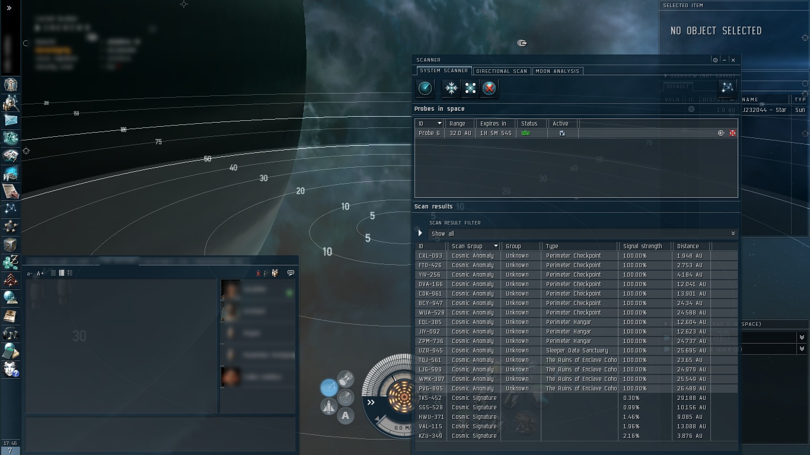Open the constellation Map icon in the Neocom
The height and width of the screenshot is (455, 810).
(x=10, y=209)
